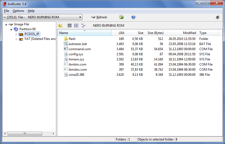Select Partition 00 in the tree

click(27, 29)
